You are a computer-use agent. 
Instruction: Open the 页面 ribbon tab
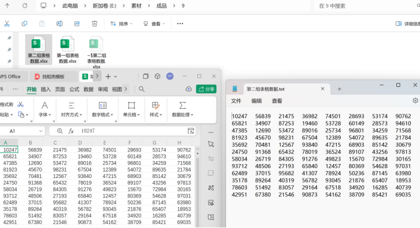pos(60,89)
